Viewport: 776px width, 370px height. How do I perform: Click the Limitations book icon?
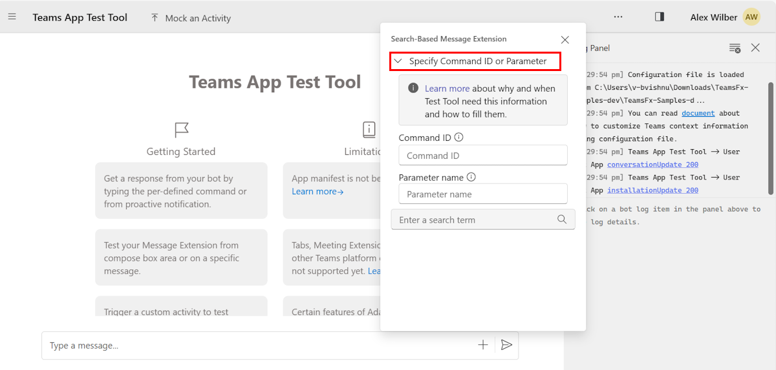[369, 130]
